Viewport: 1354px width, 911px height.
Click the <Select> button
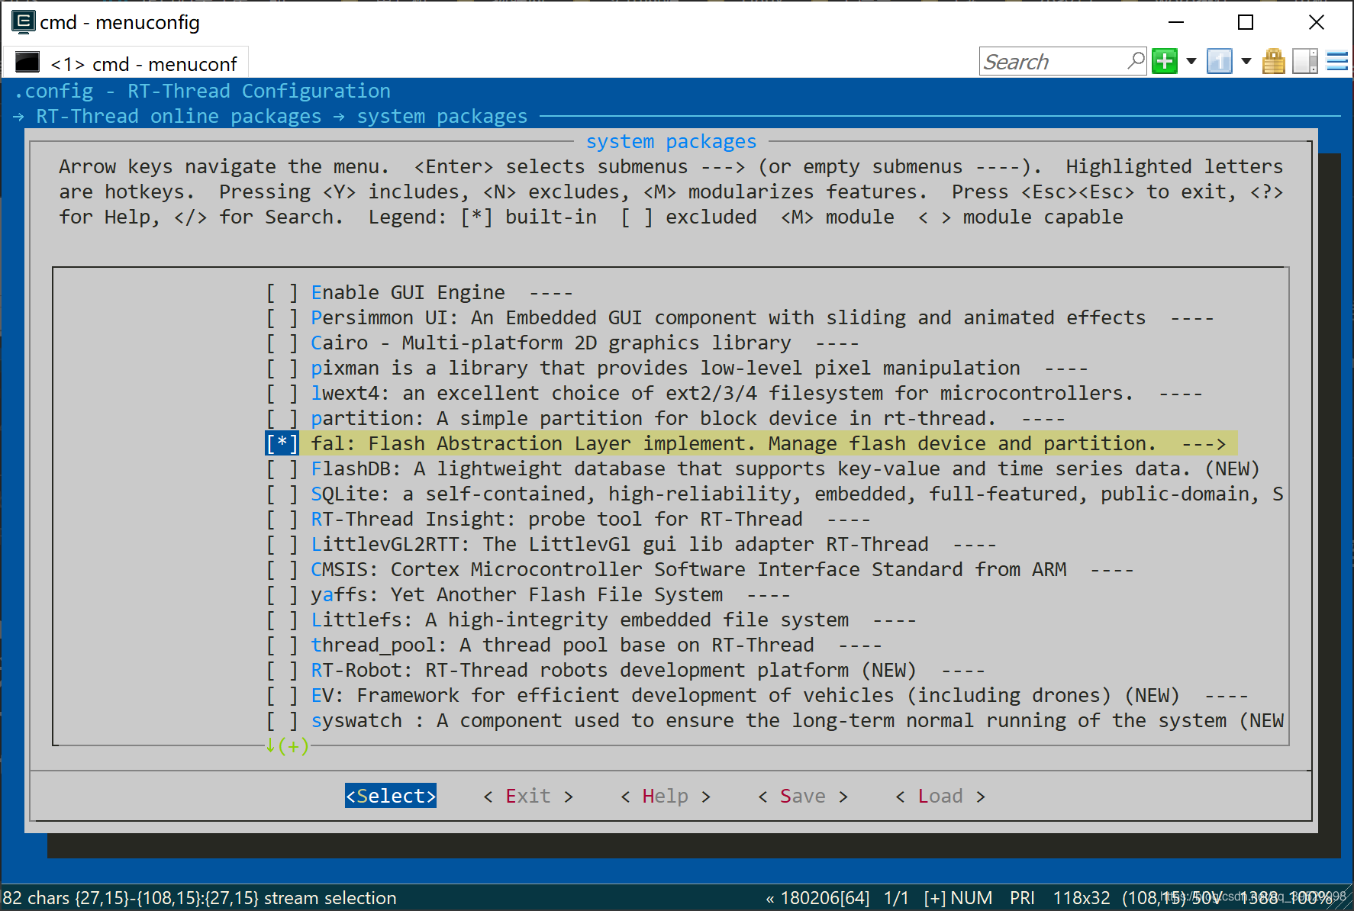tap(391, 796)
